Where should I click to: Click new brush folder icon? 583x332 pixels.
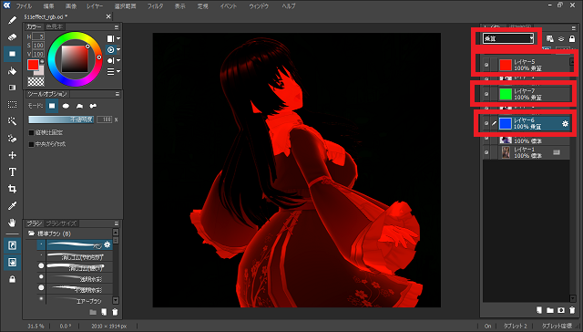coord(93,312)
